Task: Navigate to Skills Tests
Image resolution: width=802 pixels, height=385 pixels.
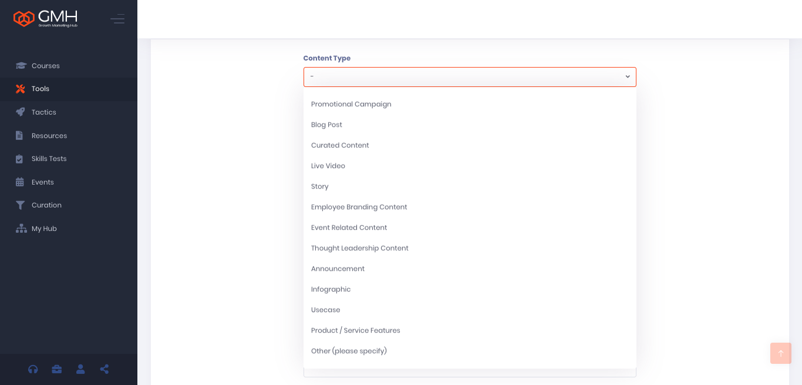Action: [x=69, y=159]
